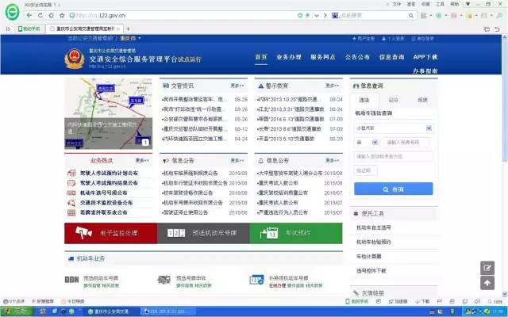Image resolution: width=508 pixels, height=317 pixels.
Task: Open the 考试预约 calendar banner
Action: 295,233
